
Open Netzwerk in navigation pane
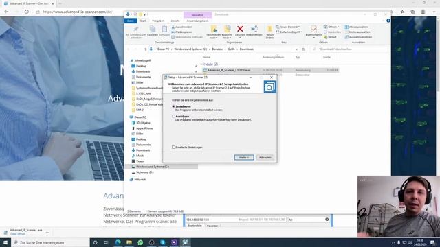tap(140, 180)
